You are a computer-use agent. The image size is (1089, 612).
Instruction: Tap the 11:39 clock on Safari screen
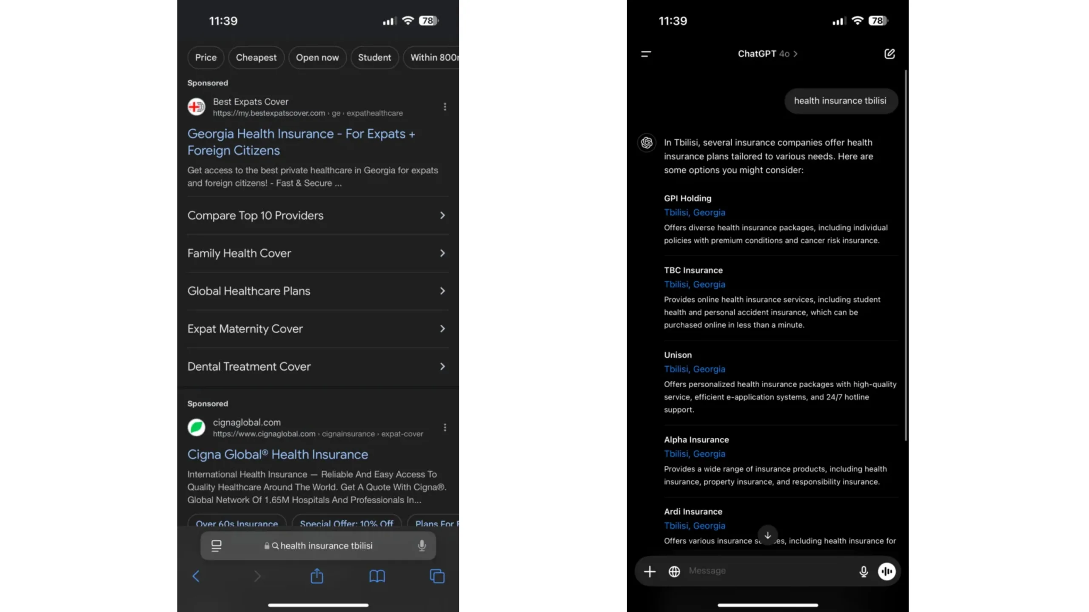[x=223, y=21]
